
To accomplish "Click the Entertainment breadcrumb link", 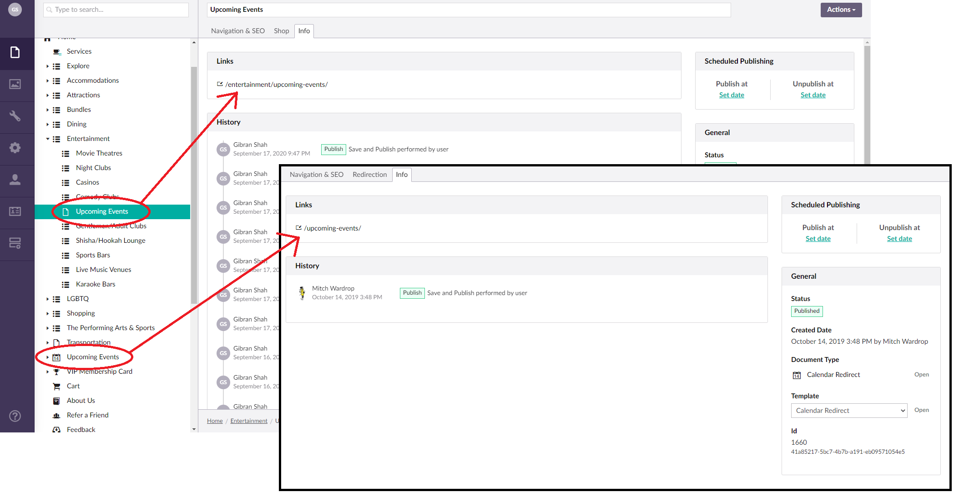I will tap(249, 421).
